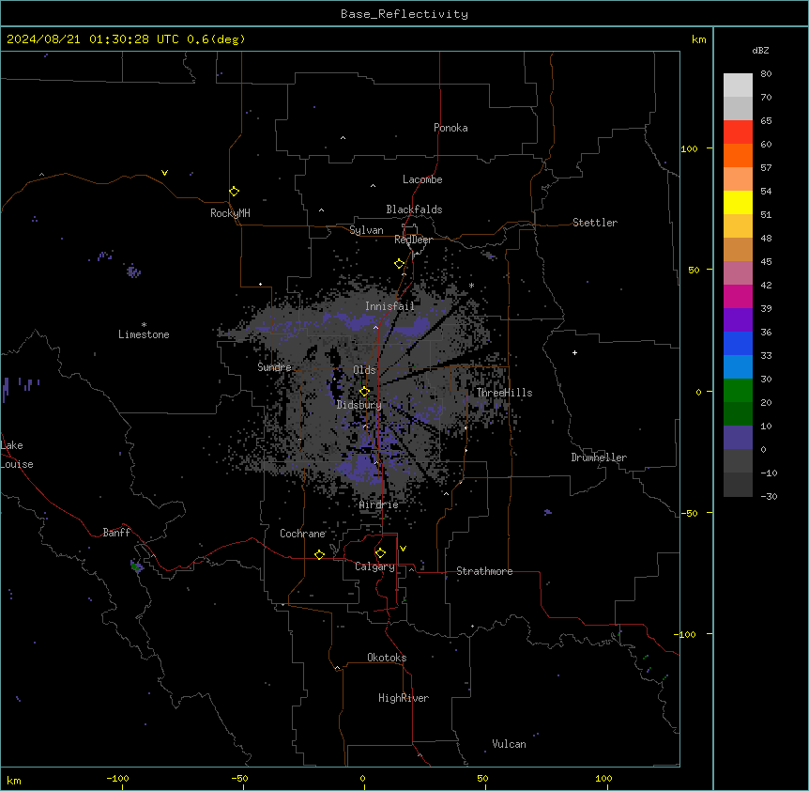The width and height of the screenshot is (809, 791).
Task: Select the yellow diamond between Olds and Didsbury
Action: (x=364, y=392)
